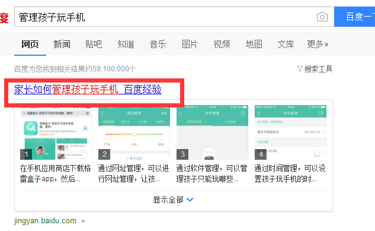Click dropdown arrow beside jingyan.baidu.com
The height and width of the screenshot is (231, 375).
click(x=83, y=221)
